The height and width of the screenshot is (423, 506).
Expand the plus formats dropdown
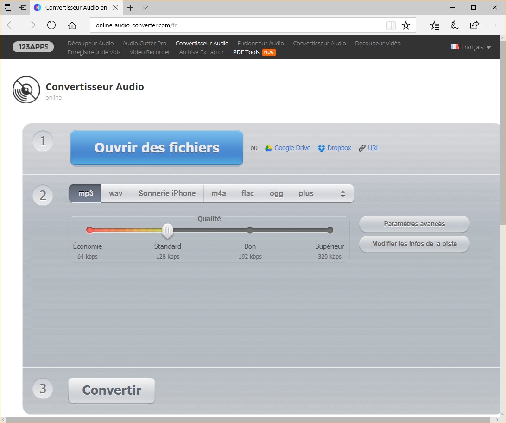point(322,194)
